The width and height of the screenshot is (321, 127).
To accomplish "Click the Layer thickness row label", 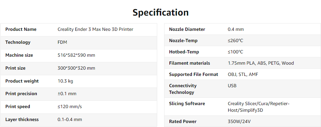I will coord(22,120).
